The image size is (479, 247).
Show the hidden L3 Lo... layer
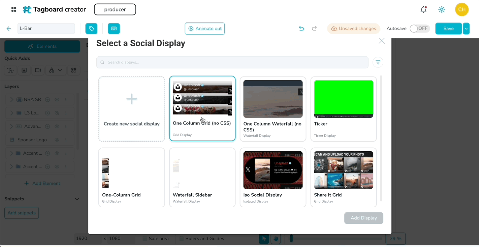[57, 113]
